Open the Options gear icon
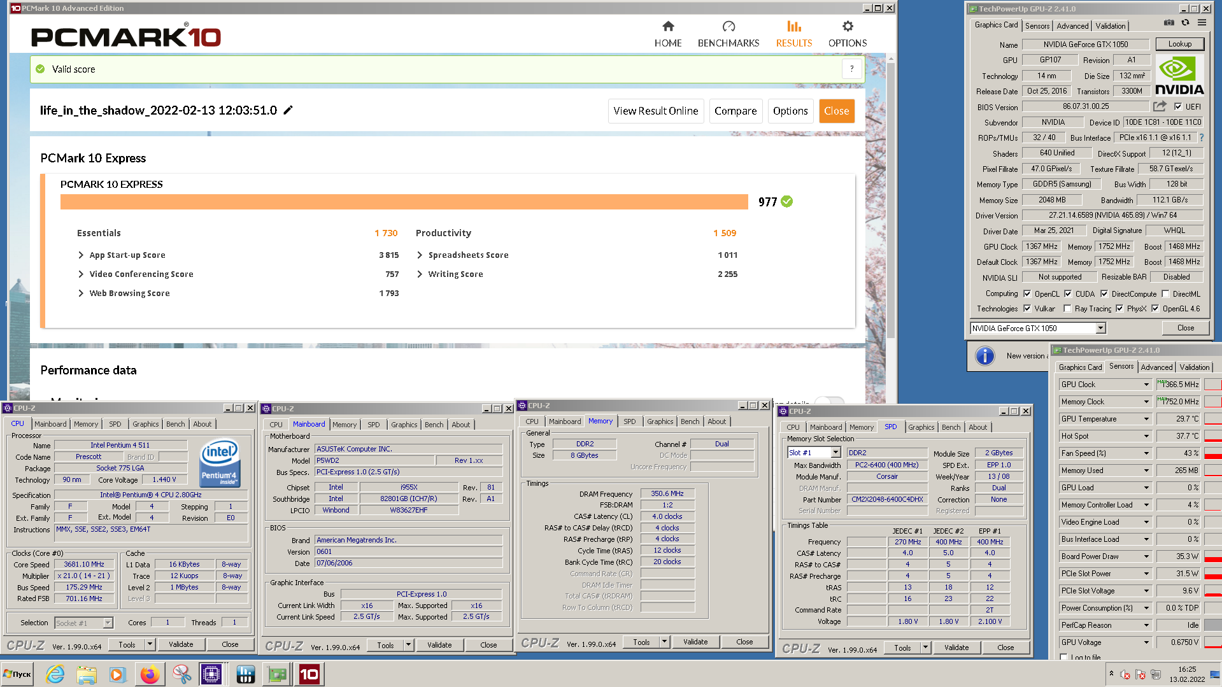Image resolution: width=1222 pixels, height=687 pixels. click(848, 26)
